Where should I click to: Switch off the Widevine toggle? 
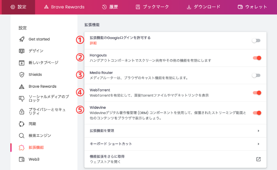pyautogui.click(x=257, y=113)
